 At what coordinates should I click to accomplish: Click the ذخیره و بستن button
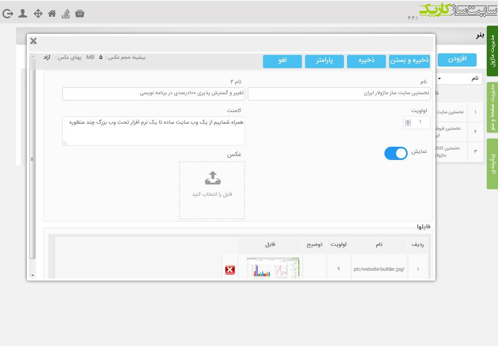pyautogui.click(x=410, y=61)
